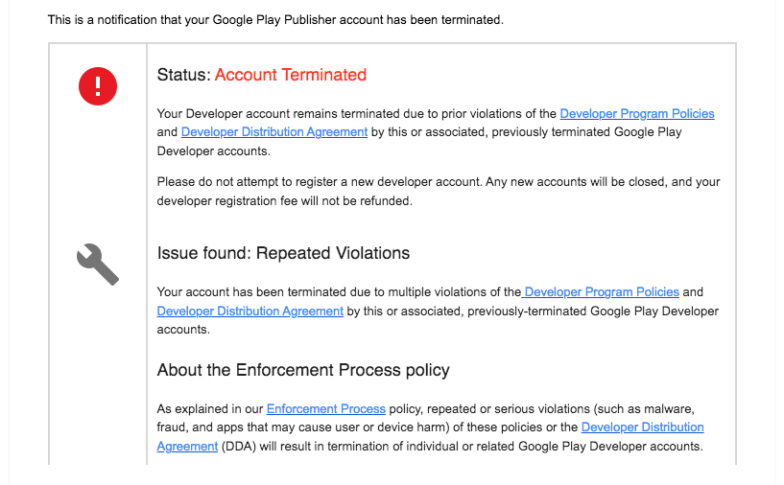Image resolution: width=784 pixels, height=485 pixels.
Task: Click the gray wrench icon
Action: pyautogui.click(x=97, y=264)
